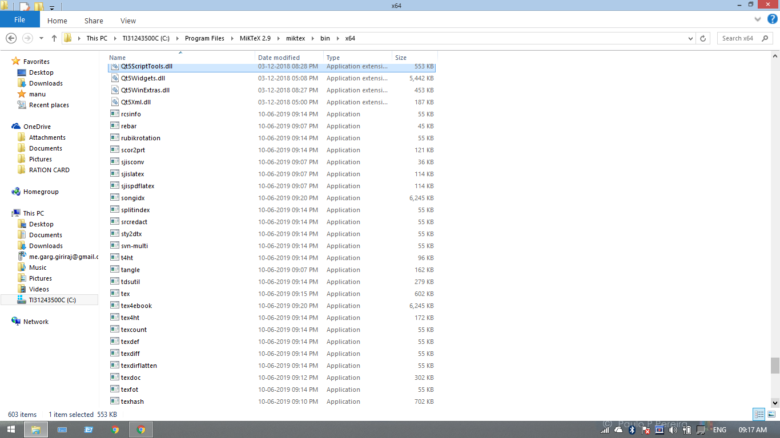Refresh the x64 folder view
The width and height of the screenshot is (780, 438).
(703, 38)
